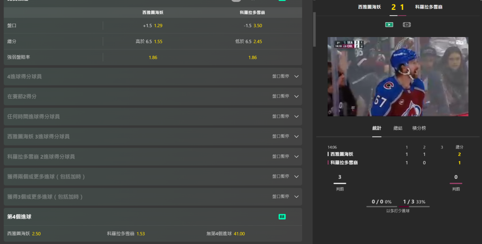This screenshot has height=244, width=482.
Task: Click the green live stream play icon
Action: pos(389,25)
